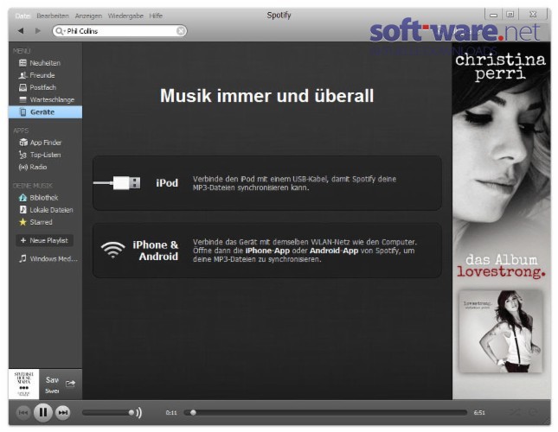Open Neuheiten in the sidebar

(x=45, y=63)
